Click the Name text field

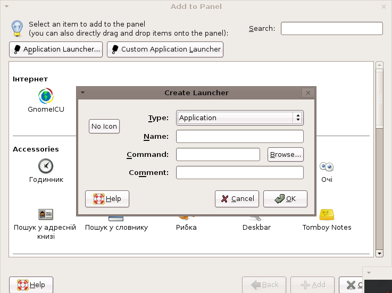[239, 137]
